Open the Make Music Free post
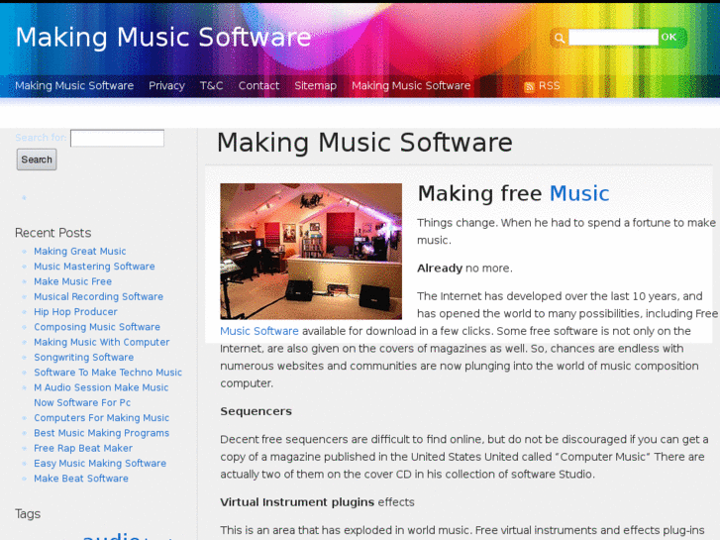The height and width of the screenshot is (540, 720). click(x=72, y=281)
